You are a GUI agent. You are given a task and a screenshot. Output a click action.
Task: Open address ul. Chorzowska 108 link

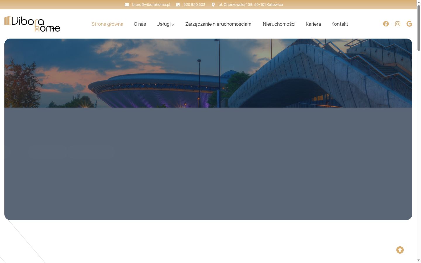click(251, 5)
